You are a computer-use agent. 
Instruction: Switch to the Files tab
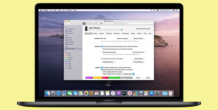click(145, 33)
